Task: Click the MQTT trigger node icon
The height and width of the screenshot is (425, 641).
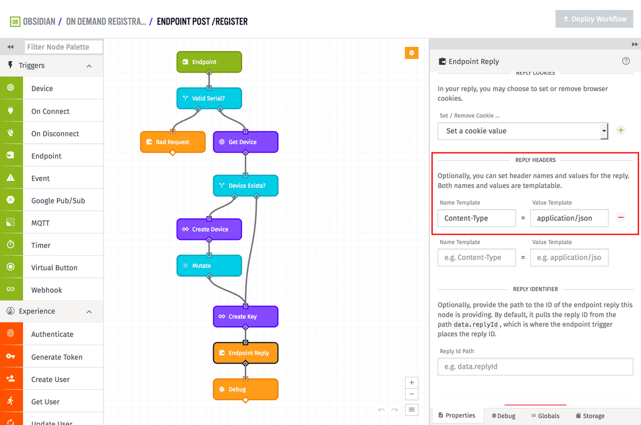Action: pyautogui.click(x=11, y=223)
